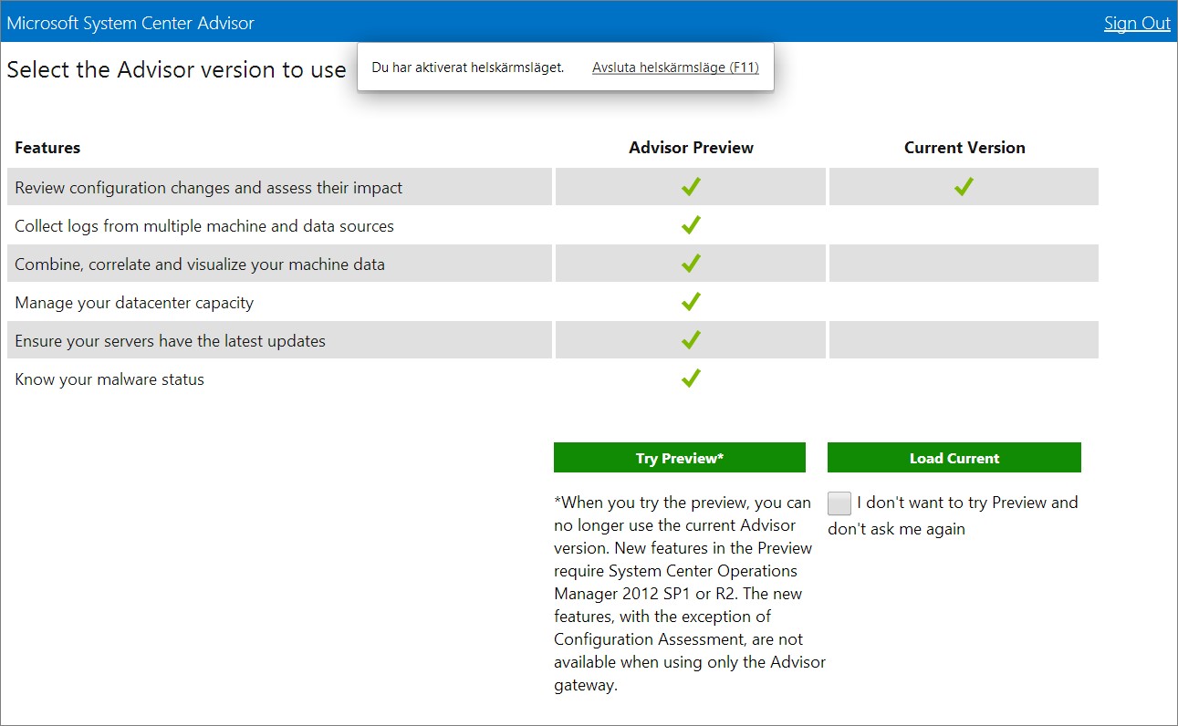Image resolution: width=1178 pixels, height=726 pixels.
Task: Click the Load Current button
Action: pyautogui.click(x=954, y=458)
